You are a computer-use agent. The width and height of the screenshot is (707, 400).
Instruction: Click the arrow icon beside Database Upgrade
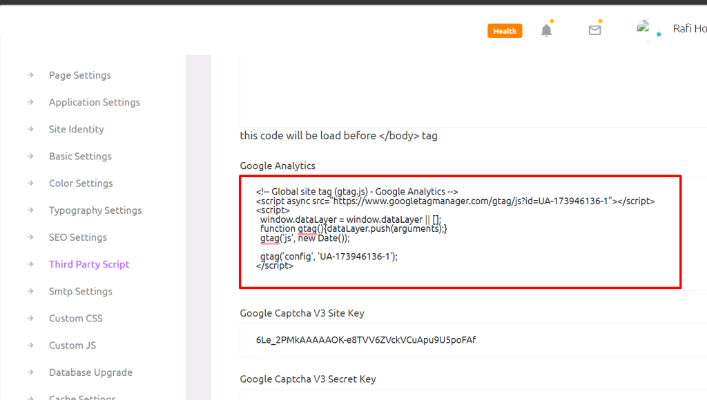coord(30,372)
